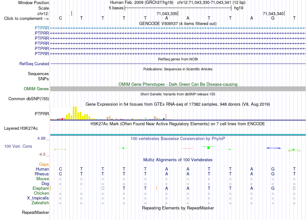
Task: Click the hg19 text beside the scale bar
Action: coord(239,8)
